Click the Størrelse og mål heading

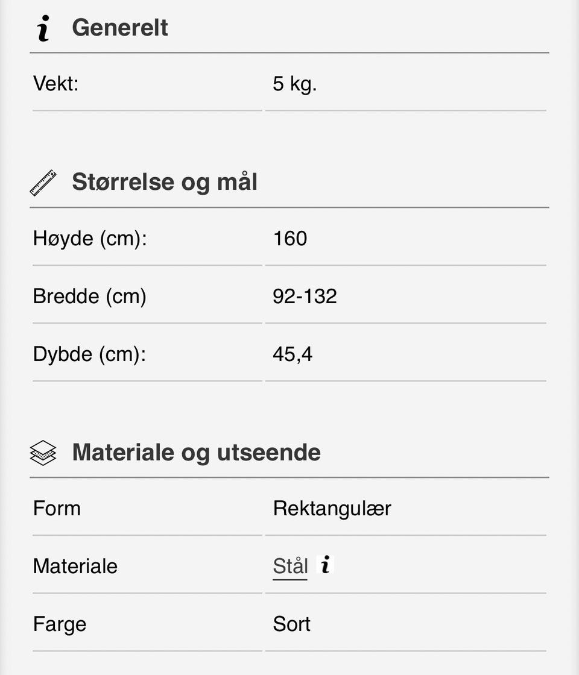(x=164, y=182)
